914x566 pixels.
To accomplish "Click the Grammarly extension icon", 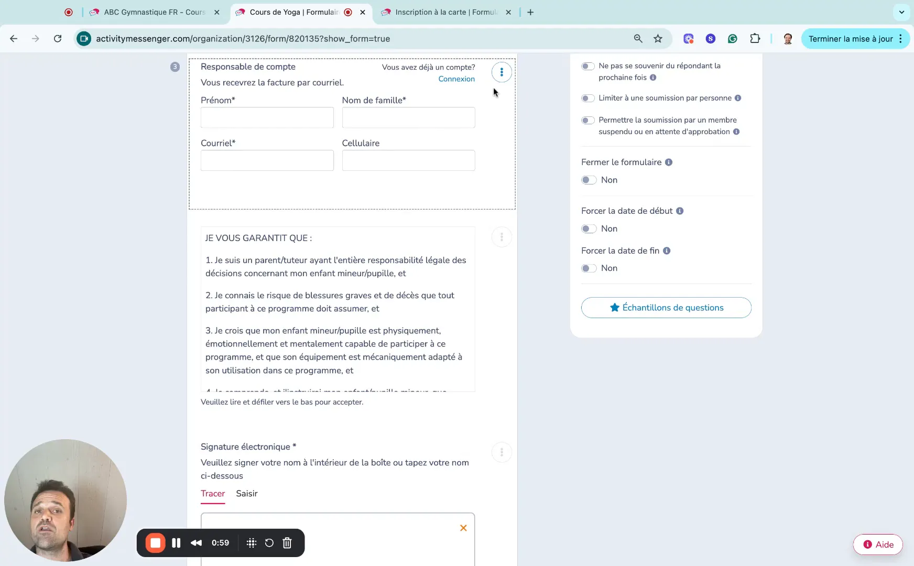I will [732, 38].
